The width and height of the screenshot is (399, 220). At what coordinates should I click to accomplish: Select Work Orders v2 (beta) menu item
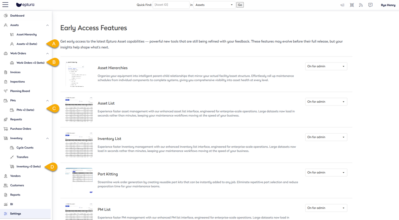[x=30, y=63]
